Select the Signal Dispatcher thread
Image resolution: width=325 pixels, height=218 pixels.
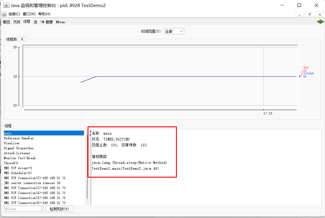(44, 148)
